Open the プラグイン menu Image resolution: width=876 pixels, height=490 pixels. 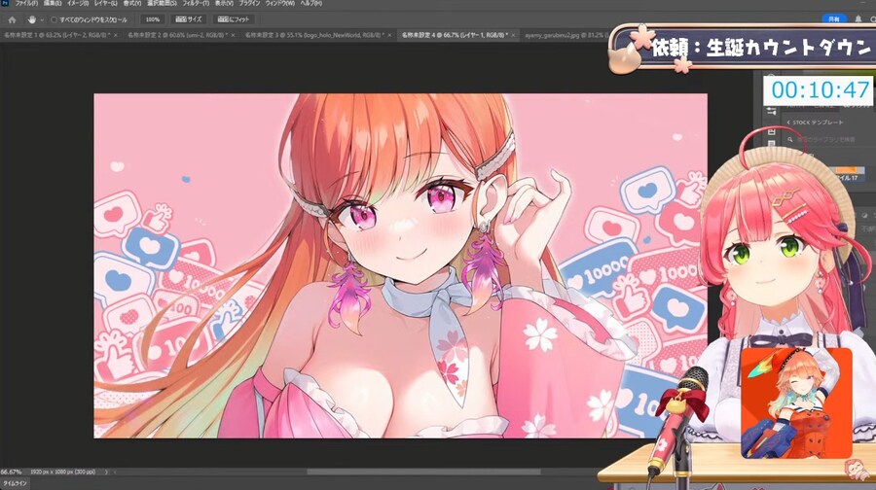(250, 3)
